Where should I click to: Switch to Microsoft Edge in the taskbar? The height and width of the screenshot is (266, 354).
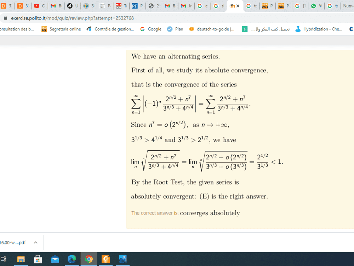72,259
